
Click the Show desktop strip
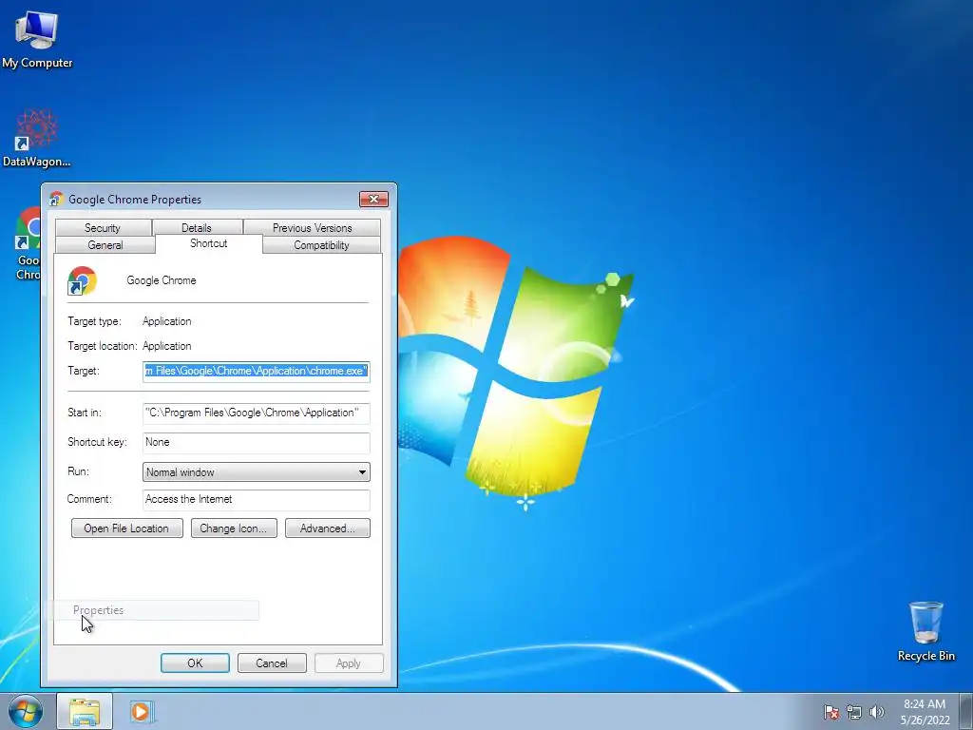[966, 711]
